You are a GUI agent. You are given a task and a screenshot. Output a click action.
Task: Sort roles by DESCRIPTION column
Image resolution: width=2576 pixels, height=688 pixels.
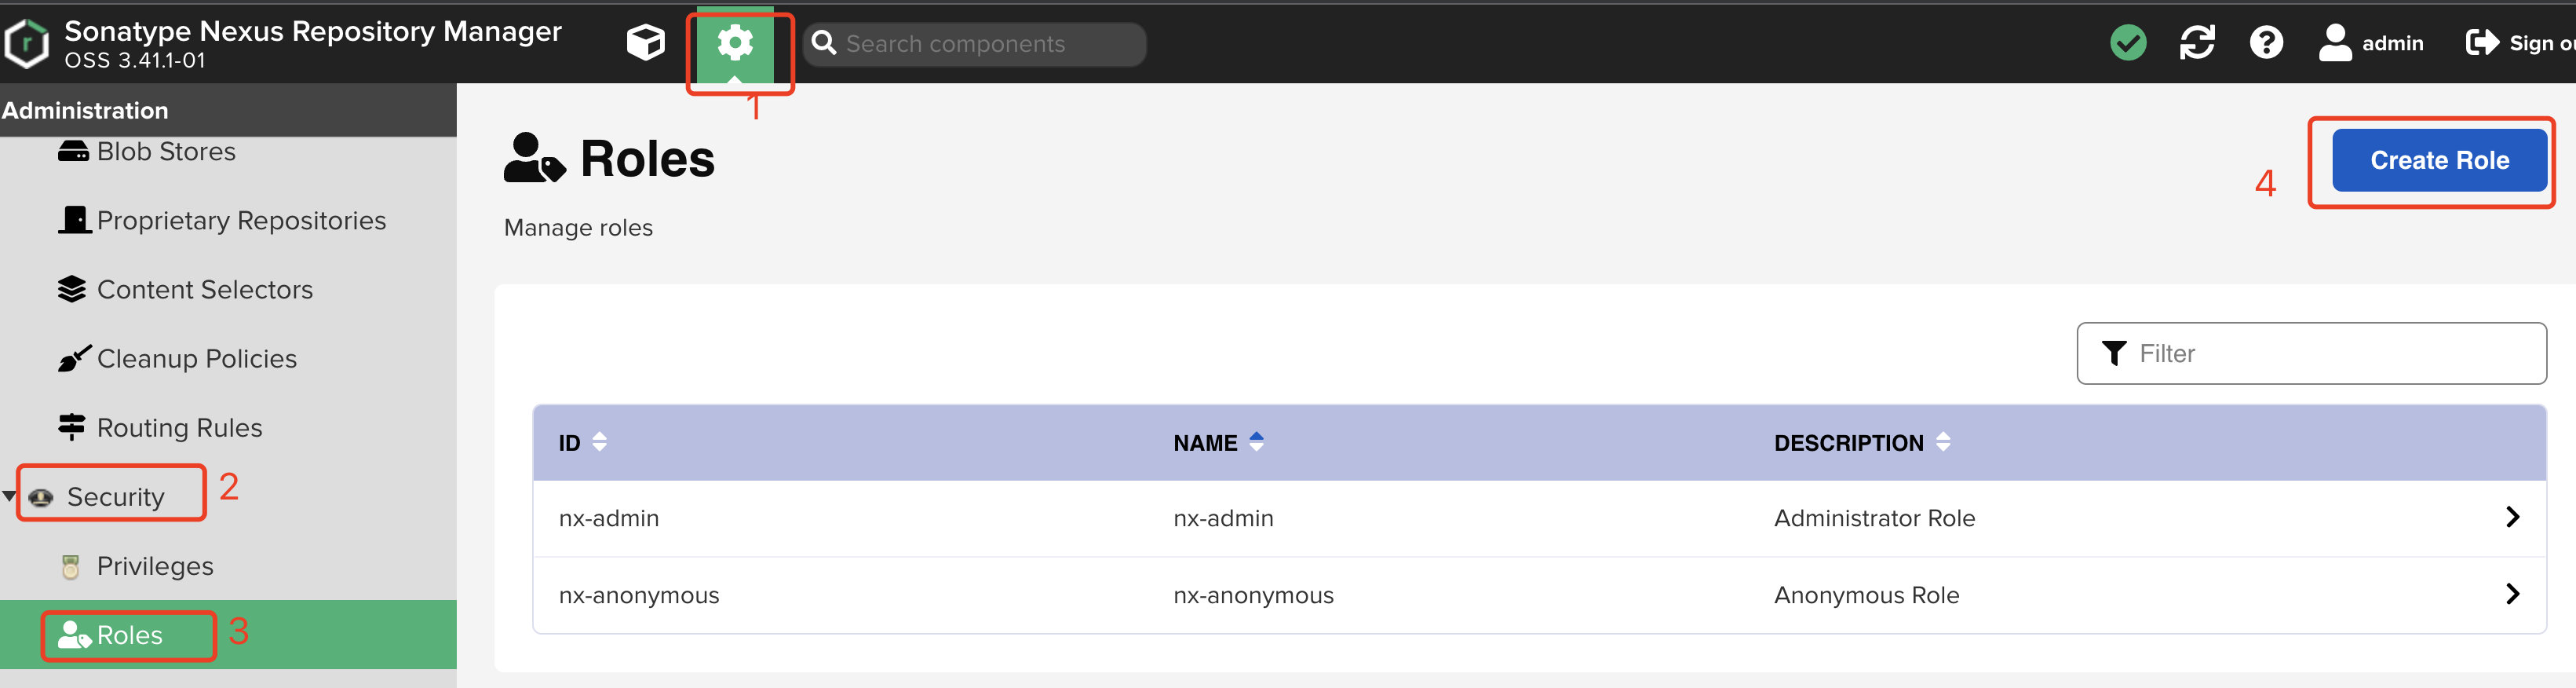[1943, 442]
